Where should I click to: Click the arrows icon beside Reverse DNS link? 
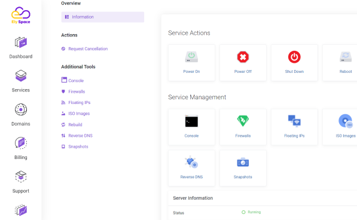click(x=63, y=136)
